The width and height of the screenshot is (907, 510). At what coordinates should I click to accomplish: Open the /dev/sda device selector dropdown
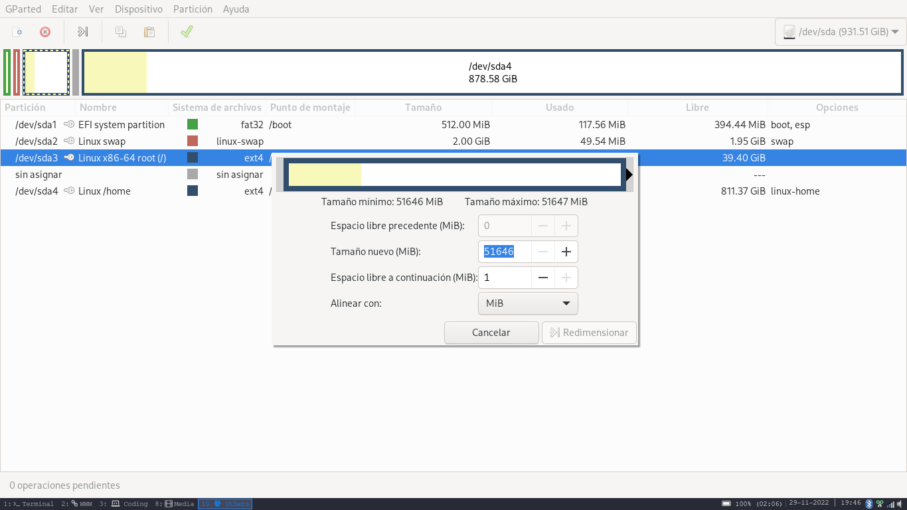[x=840, y=32]
